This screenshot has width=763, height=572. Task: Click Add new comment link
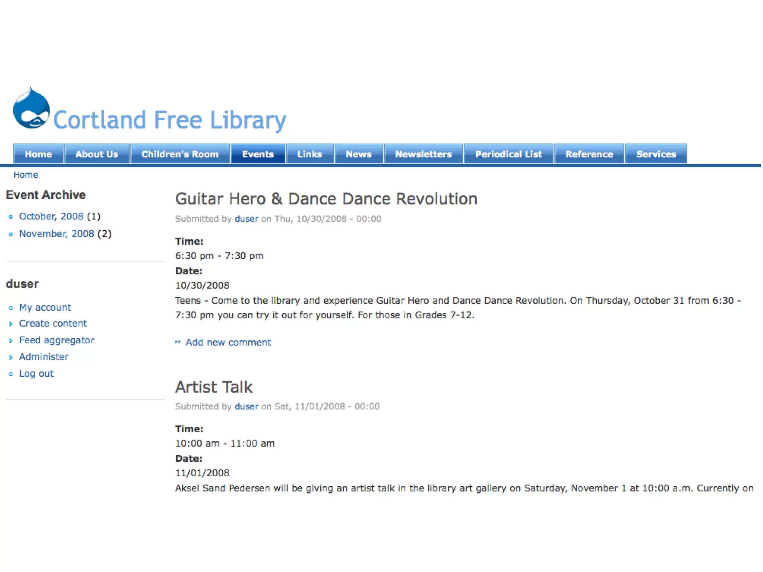pyautogui.click(x=228, y=342)
